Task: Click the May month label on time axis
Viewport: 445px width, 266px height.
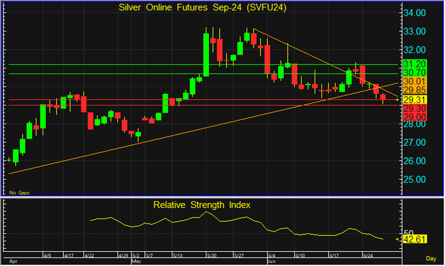Action: pos(137,262)
